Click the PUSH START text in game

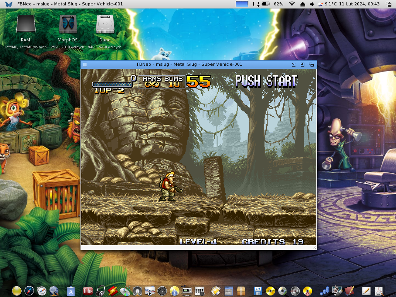pos(266,81)
